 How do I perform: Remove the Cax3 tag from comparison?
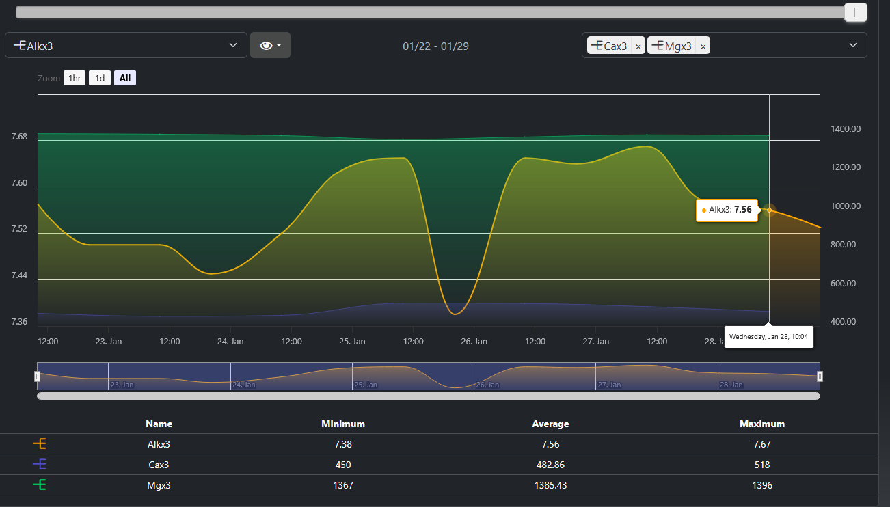click(x=638, y=46)
